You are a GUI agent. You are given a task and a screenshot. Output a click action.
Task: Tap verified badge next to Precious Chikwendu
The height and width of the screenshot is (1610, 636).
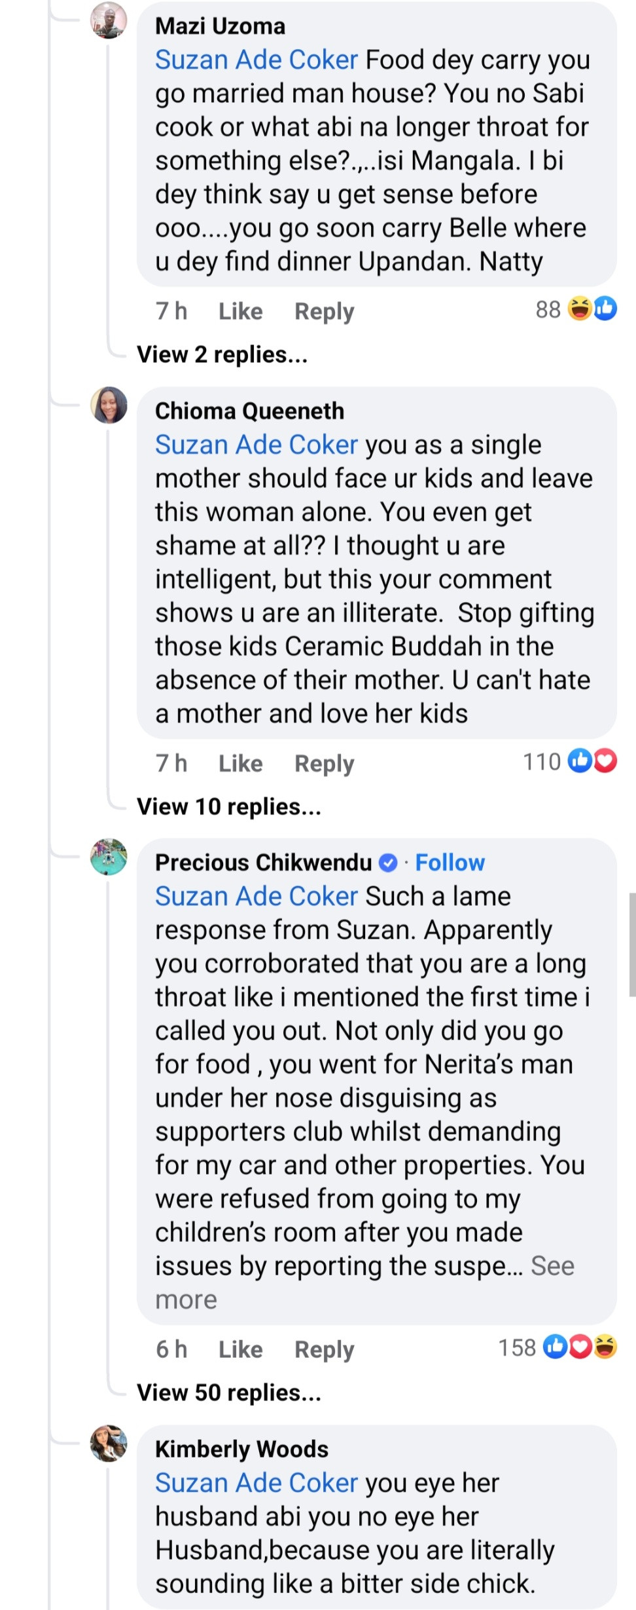coord(388,863)
